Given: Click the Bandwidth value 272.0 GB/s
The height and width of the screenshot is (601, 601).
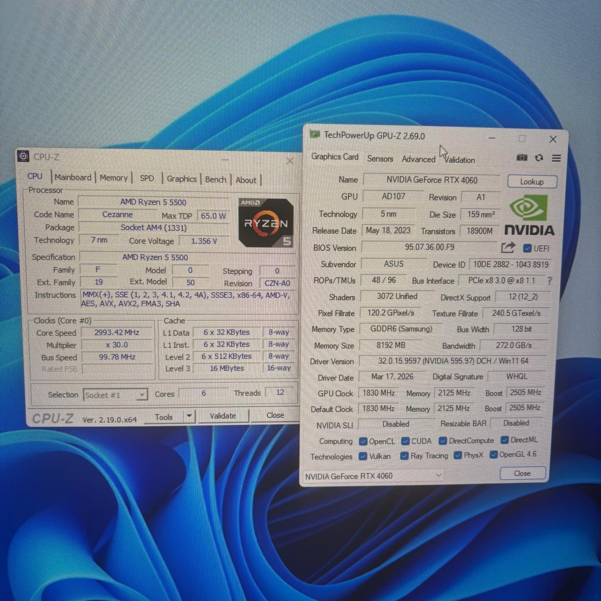Looking at the screenshot, I should (x=514, y=345).
